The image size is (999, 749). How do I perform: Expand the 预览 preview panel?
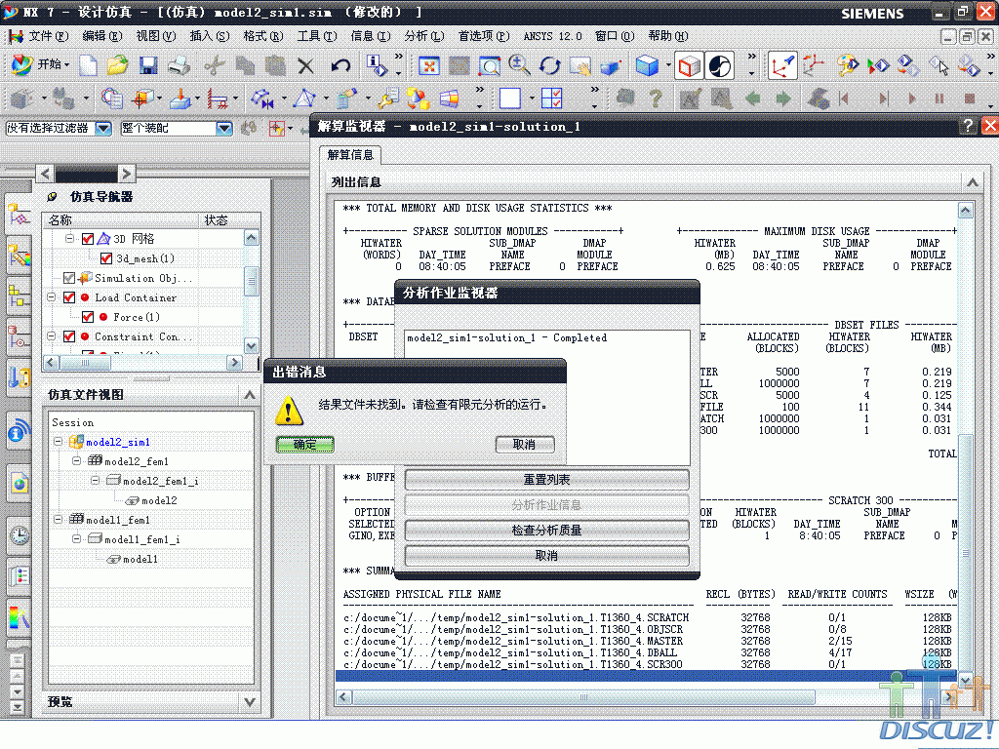pyautogui.click(x=249, y=702)
